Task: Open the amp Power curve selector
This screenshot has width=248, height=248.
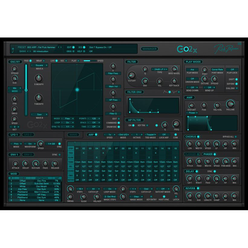Action: coord(192,113)
